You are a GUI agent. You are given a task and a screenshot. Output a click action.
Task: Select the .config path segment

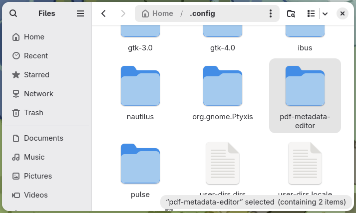coord(202,13)
